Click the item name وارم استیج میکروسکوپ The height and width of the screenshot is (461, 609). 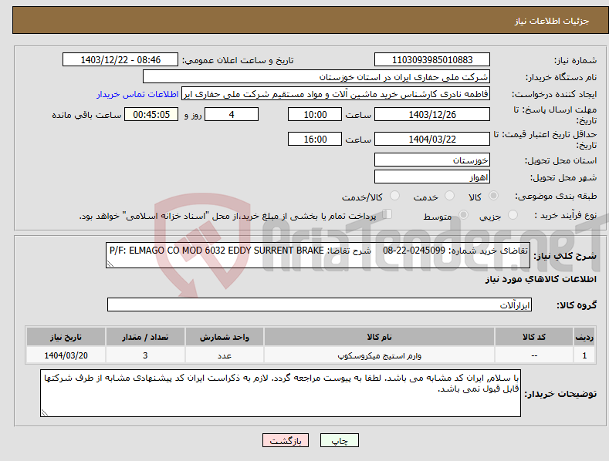379,355
